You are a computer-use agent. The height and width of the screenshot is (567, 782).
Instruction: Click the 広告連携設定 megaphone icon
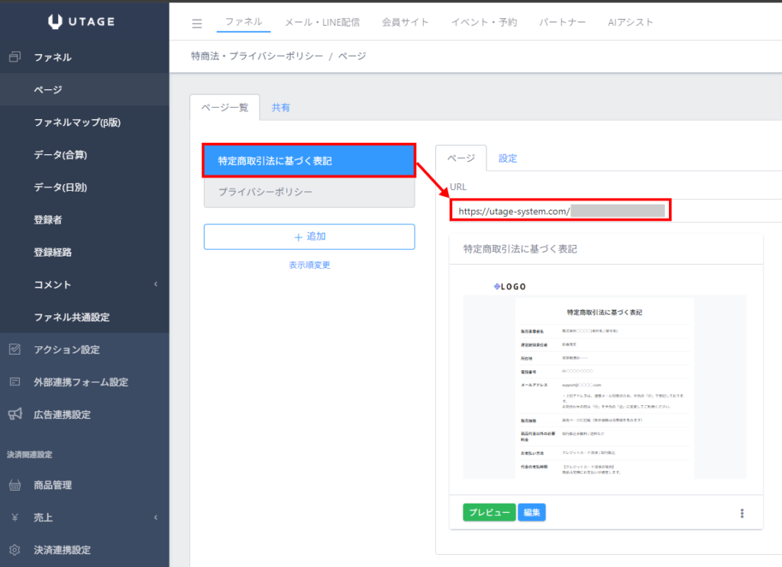click(15, 414)
